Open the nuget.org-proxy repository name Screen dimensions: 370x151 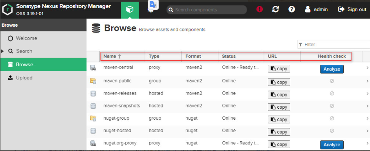tap(120, 143)
